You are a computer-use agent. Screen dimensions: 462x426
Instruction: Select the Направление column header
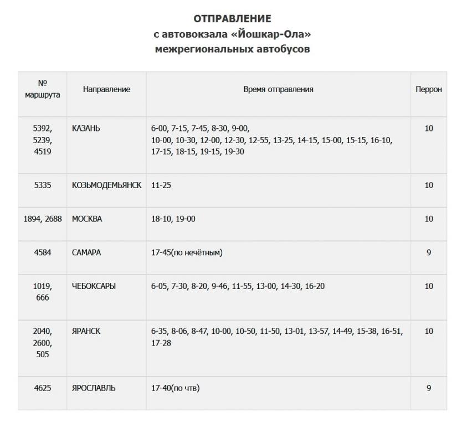tap(106, 89)
